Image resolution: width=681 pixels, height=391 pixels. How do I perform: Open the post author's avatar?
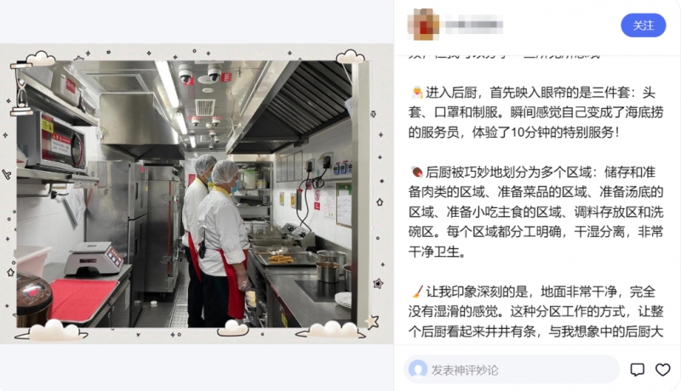click(423, 25)
